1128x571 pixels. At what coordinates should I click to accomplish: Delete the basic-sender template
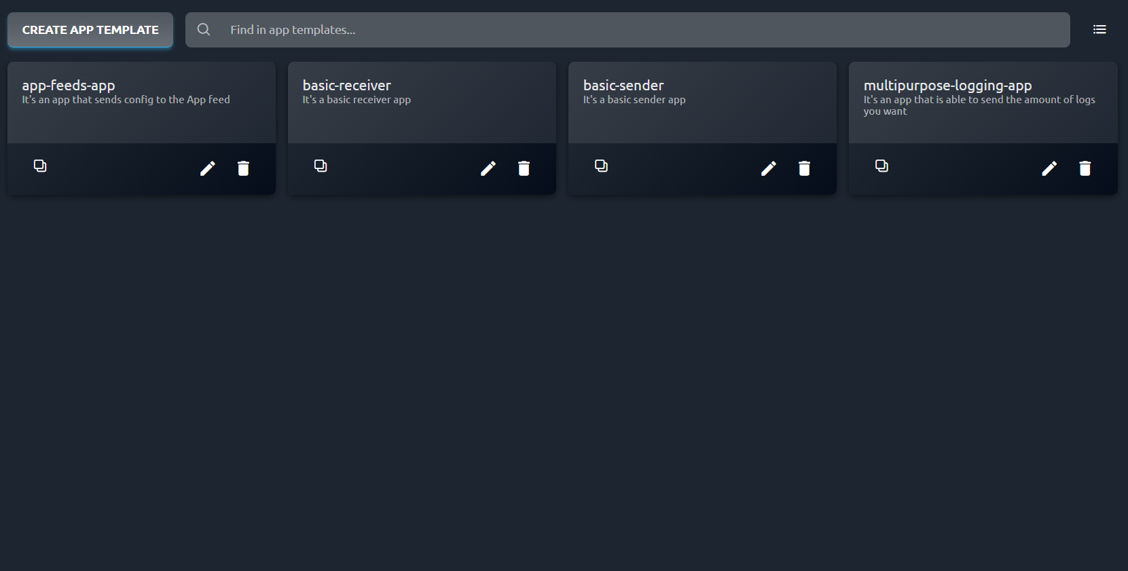point(804,168)
